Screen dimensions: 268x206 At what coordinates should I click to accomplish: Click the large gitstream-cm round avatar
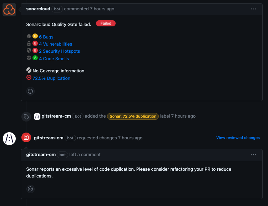[x=9, y=139]
